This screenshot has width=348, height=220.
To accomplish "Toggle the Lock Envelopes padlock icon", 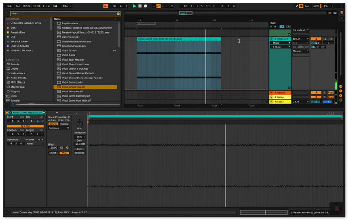I will (288, 27).
